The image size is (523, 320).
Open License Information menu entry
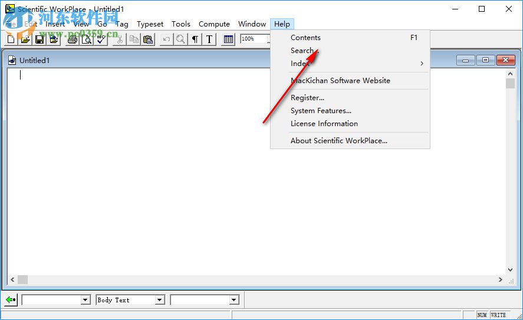point(350,124)
